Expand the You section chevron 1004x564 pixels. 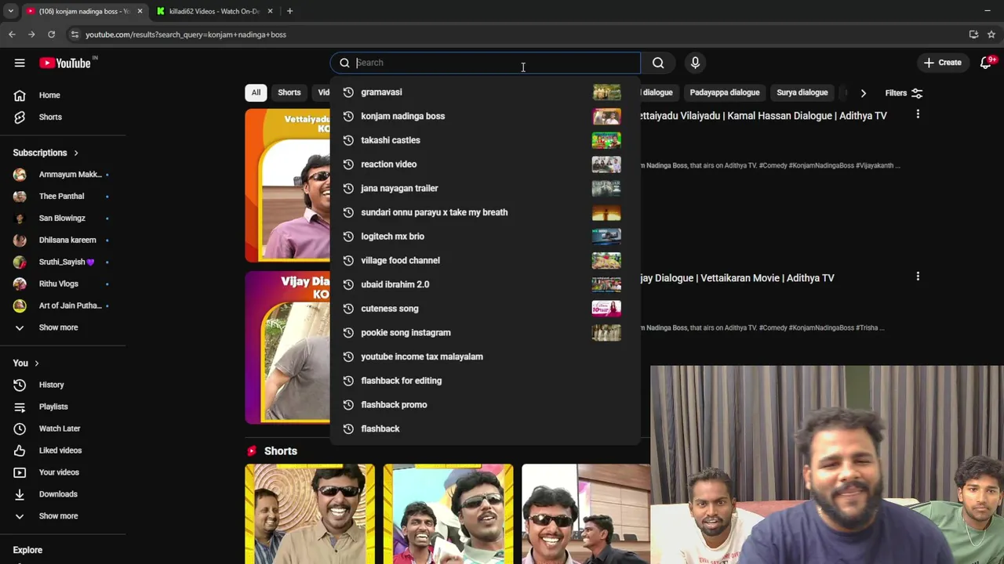tap(36, 363)
